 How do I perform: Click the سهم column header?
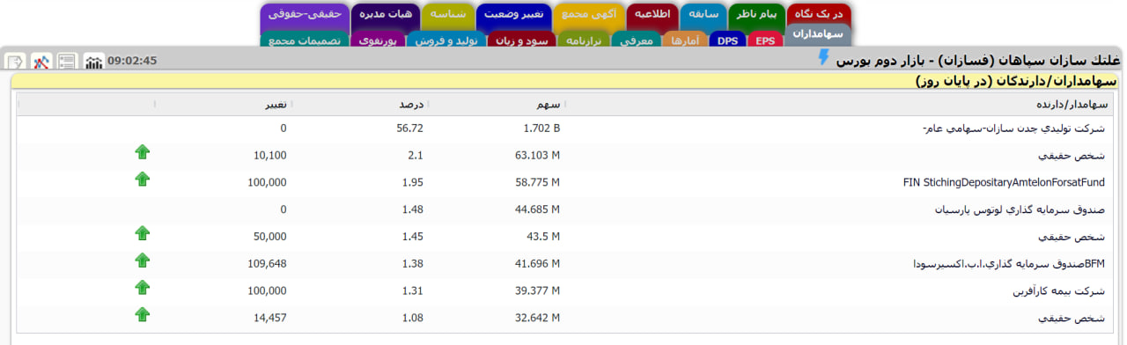pos(549,104)
